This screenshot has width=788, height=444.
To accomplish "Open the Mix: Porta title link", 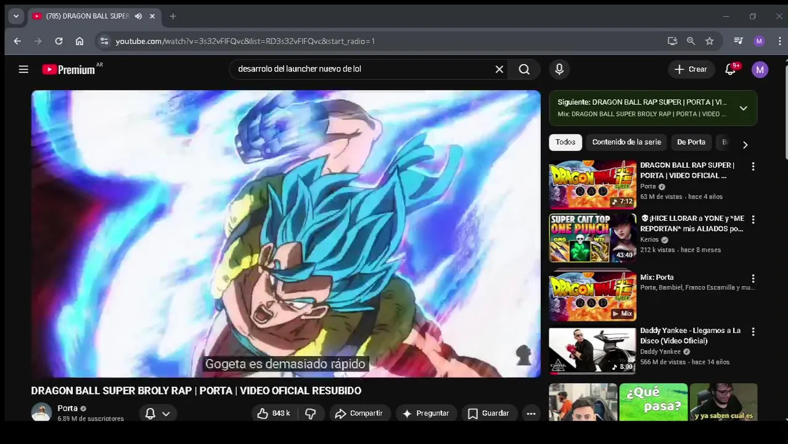I will 657,277.
